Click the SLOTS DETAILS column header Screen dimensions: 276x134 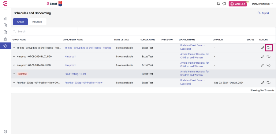click(x=121, y=40)
